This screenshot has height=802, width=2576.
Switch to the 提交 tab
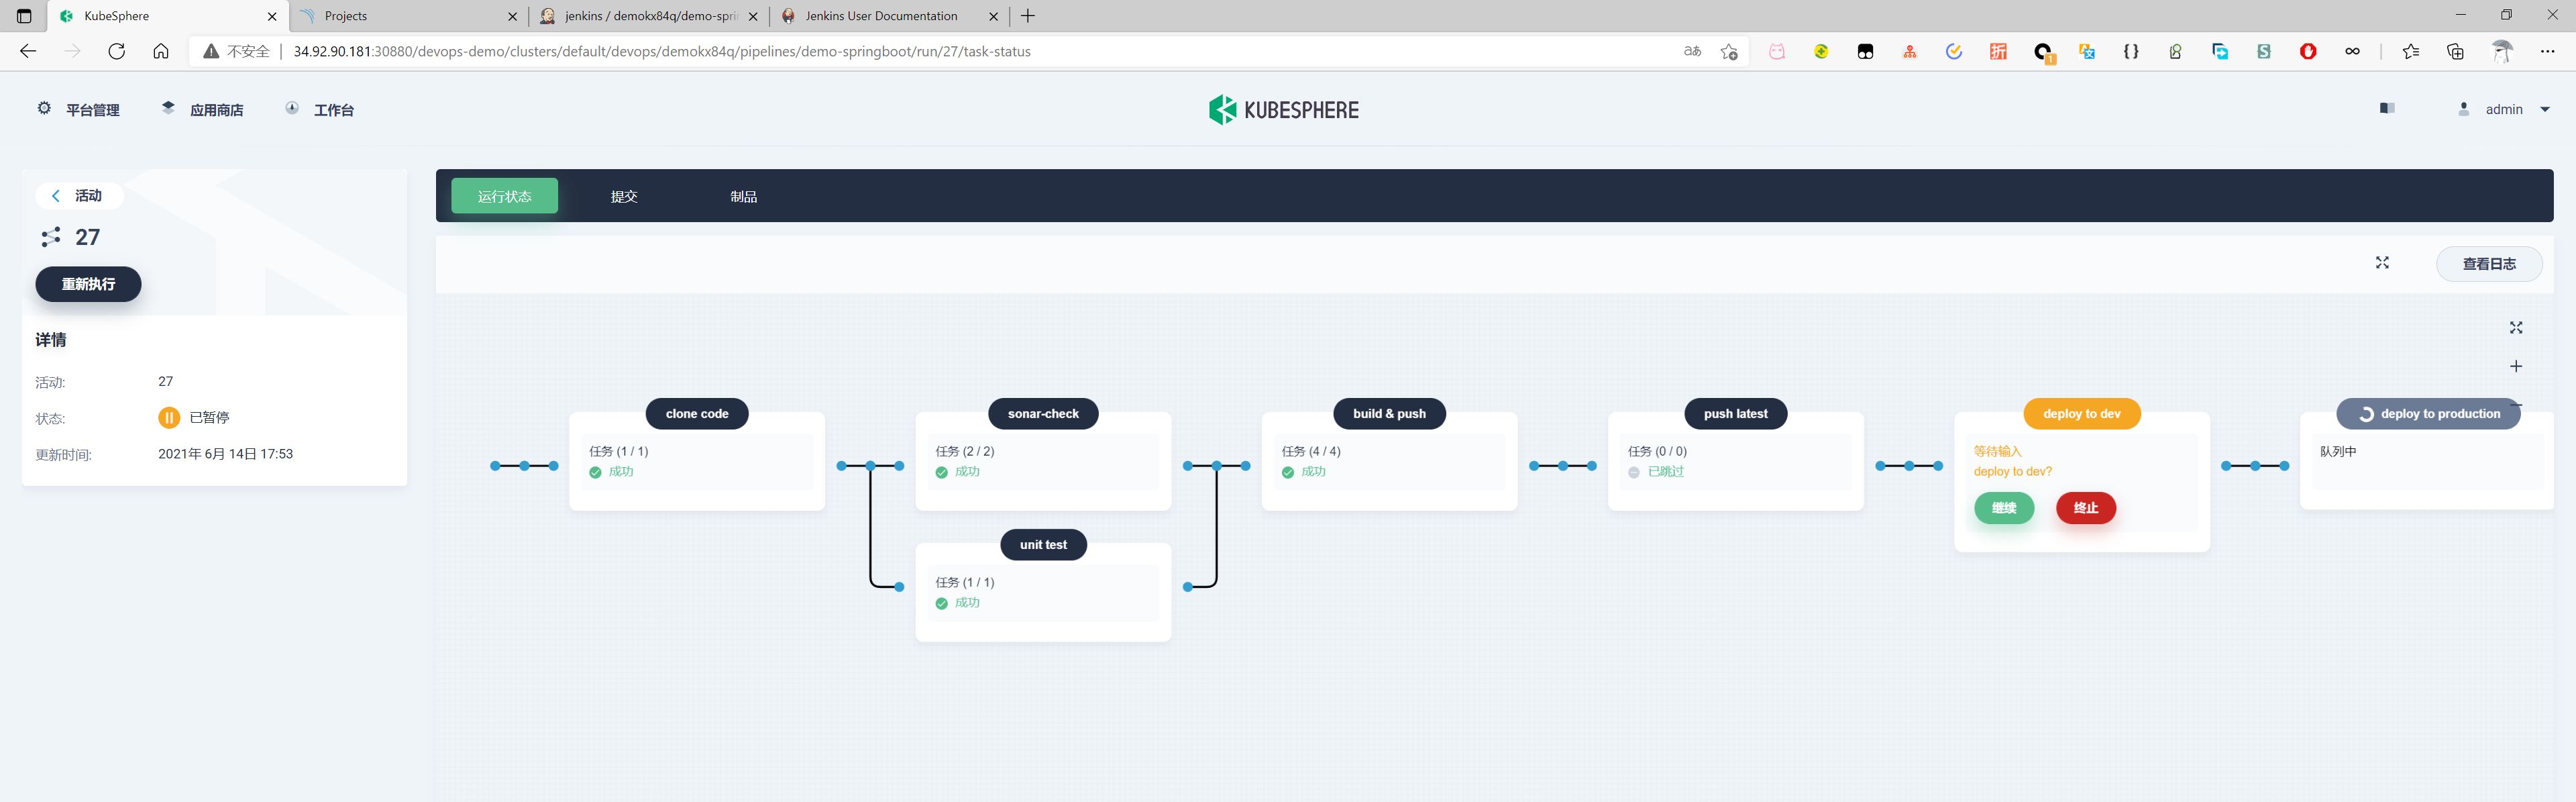coord(624,196)
